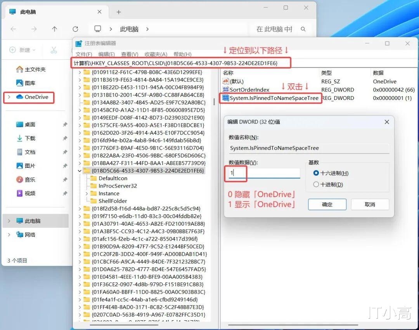Expand 此电脑 in Explorer sidebar
The image size is (419, 330).
coord(9,221)
